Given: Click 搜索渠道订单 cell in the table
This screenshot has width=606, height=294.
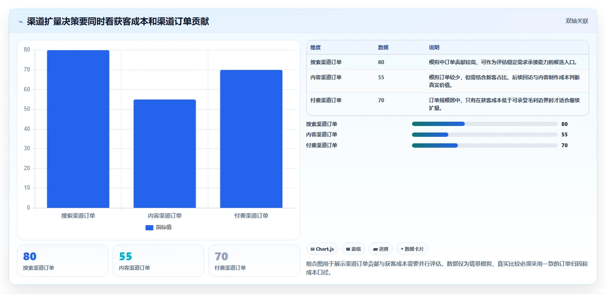Looking at the screenshot, I should (326, 62).
